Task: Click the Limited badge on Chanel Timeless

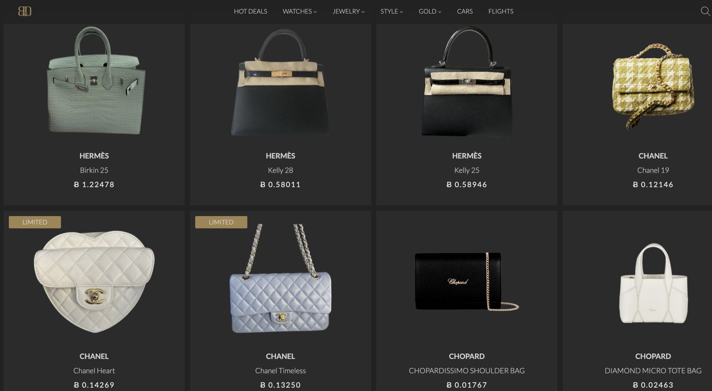Action: point(221,222)
